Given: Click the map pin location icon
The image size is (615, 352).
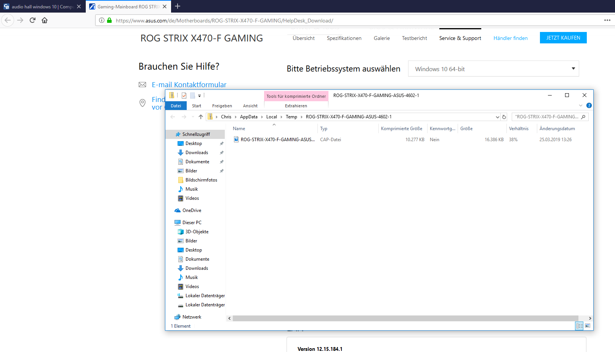Looking at the screenshot, I should click(x=143, y=103).
